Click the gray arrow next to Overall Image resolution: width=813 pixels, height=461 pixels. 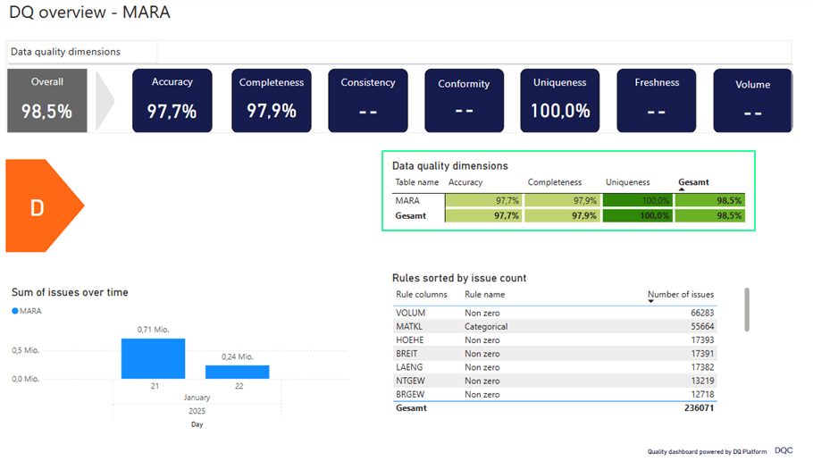click(x=105, y=100)
